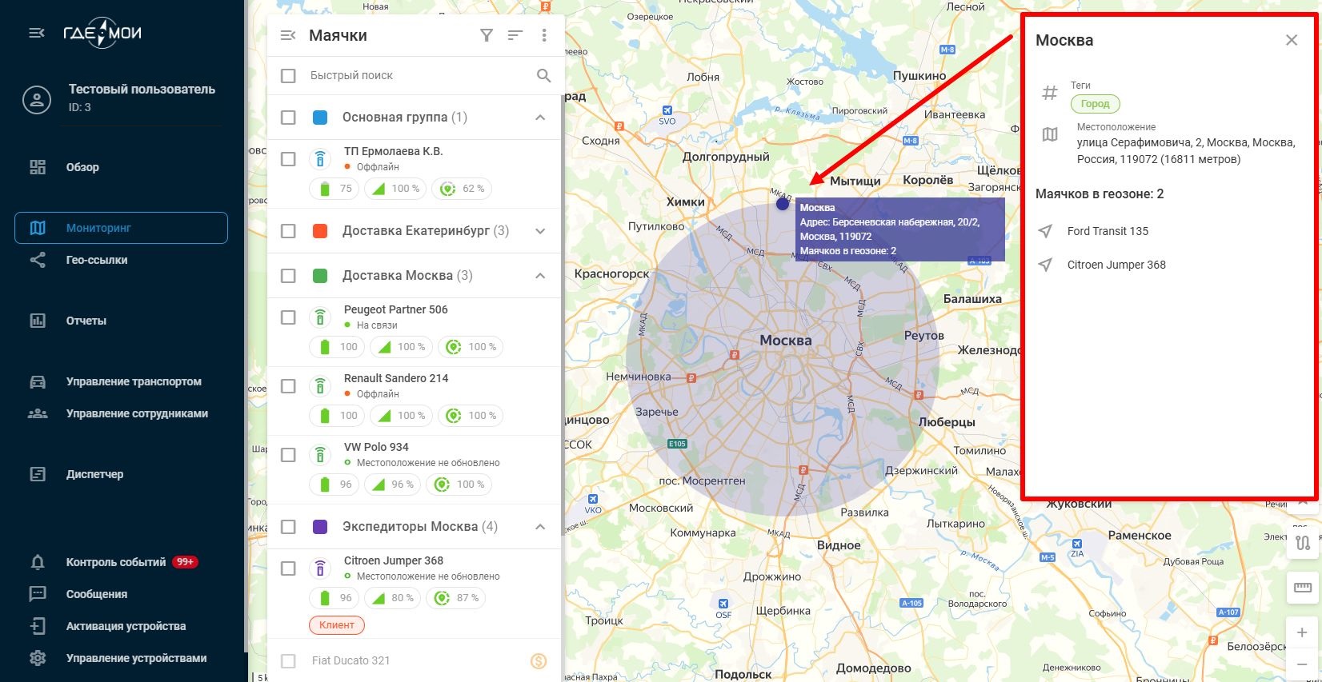The width and height of the screenshot is (1322, 682).
Task: Click the purple Экспедиторы Москва color square
Action: [320, 527]
